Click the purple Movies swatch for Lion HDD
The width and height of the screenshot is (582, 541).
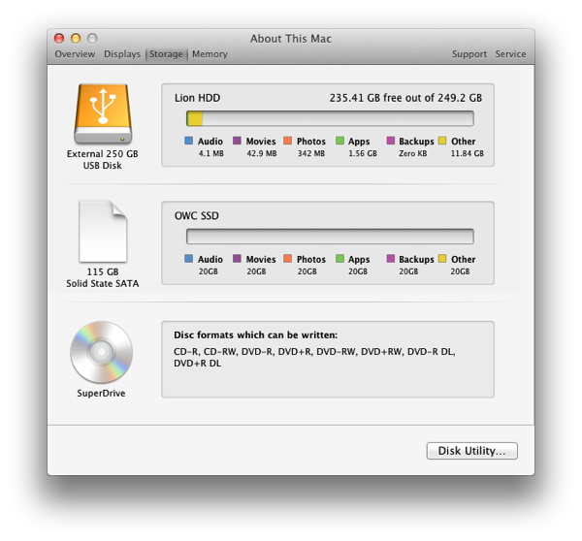point(237,141)
